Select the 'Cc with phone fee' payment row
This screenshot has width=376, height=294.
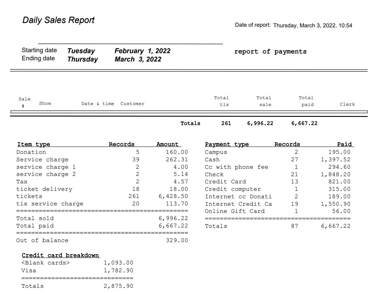click(x=236, y=167)
